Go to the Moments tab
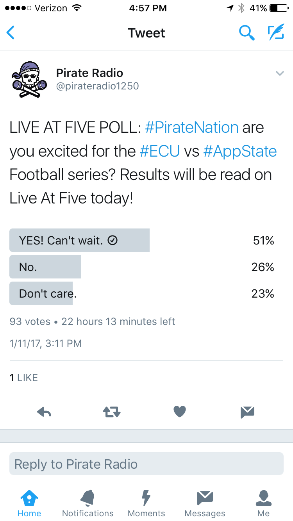The image size is (293, 521). coord(146,503)
